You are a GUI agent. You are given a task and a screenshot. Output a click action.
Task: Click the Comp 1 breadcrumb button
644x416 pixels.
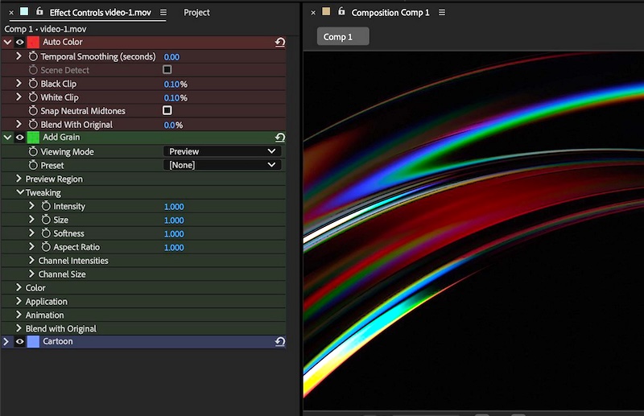[x=343, y=36]
